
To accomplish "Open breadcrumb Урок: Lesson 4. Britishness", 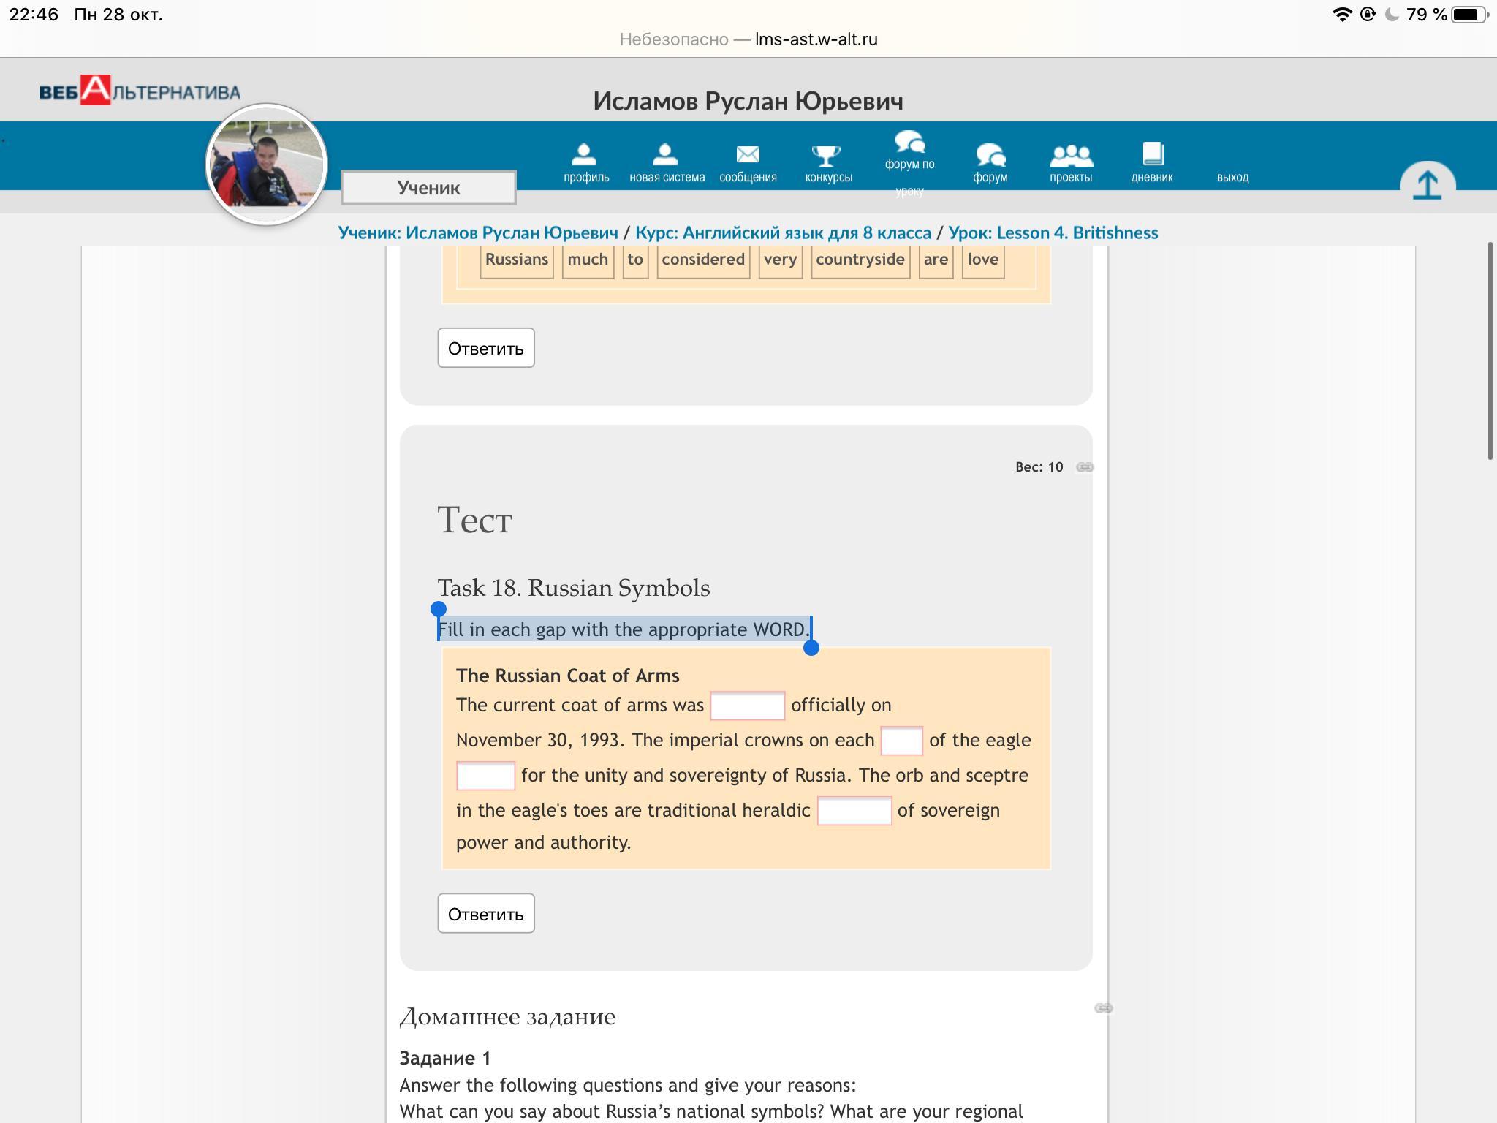I will coord(1053,232).
